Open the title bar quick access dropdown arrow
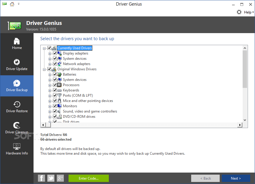The width and height of the screenshot is (255, 184). pos(19,4)
